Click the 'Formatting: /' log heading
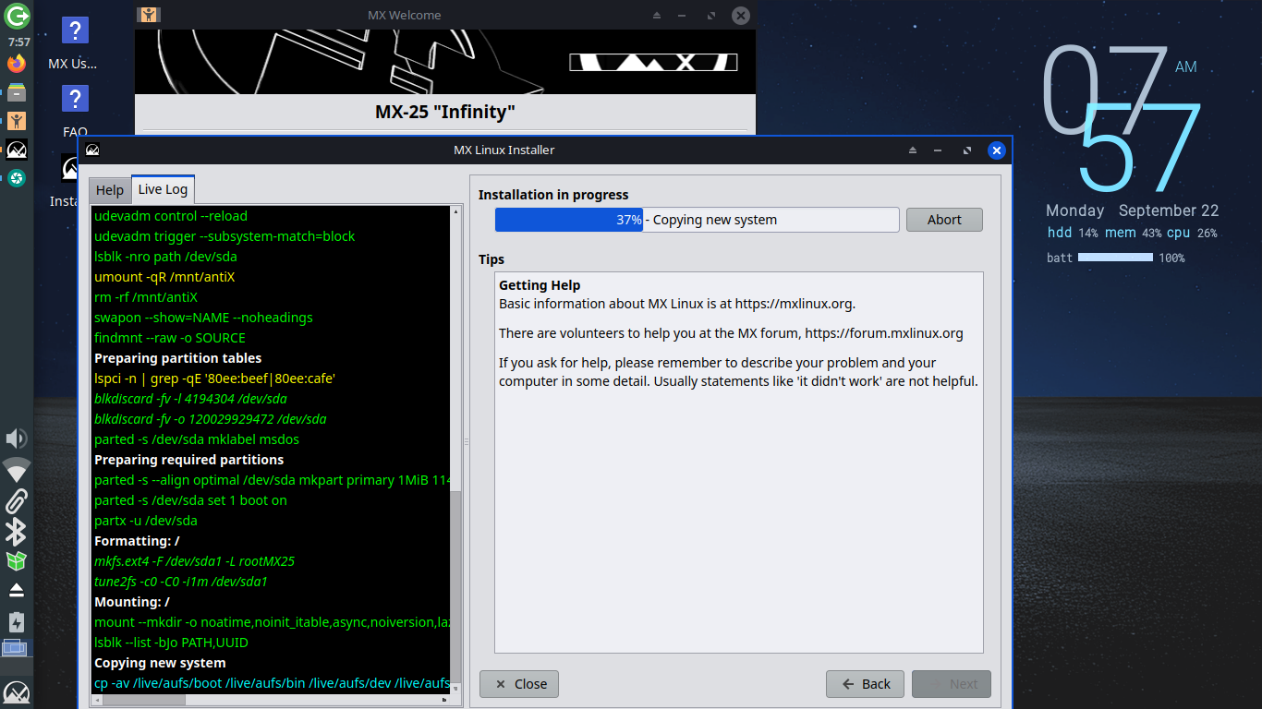 tap(137, 541)
